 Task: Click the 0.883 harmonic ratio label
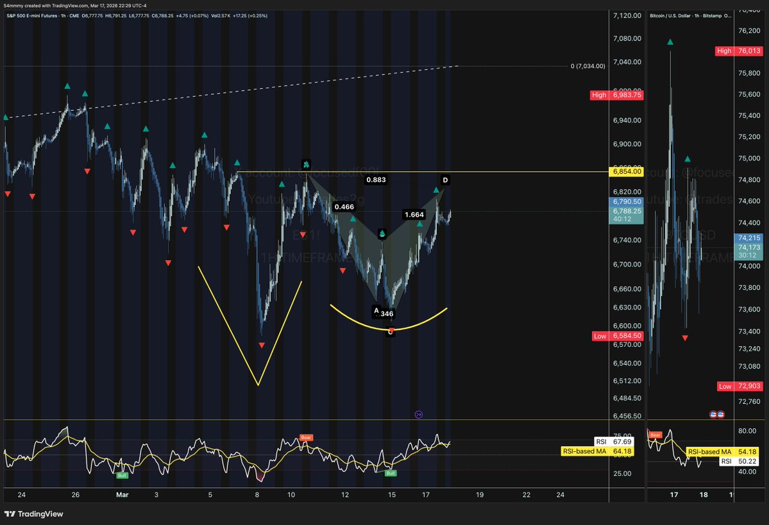pyautogui.click(x=376, y=180)
